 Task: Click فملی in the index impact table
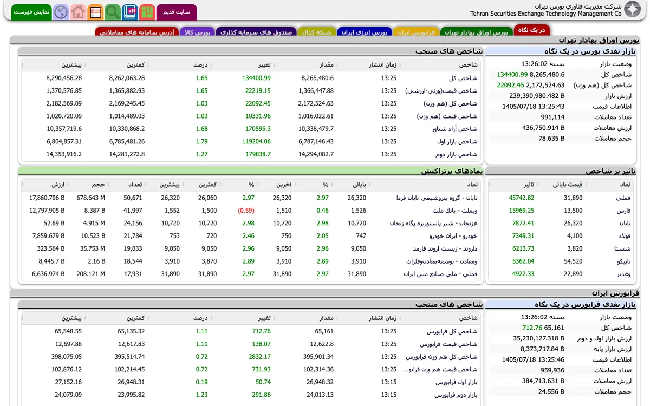tap(623, 198)
